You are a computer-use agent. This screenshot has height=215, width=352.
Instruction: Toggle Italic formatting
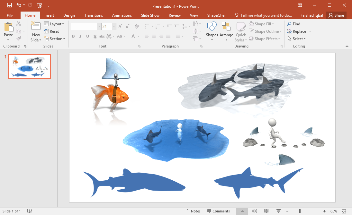click(x=80, y=36)
